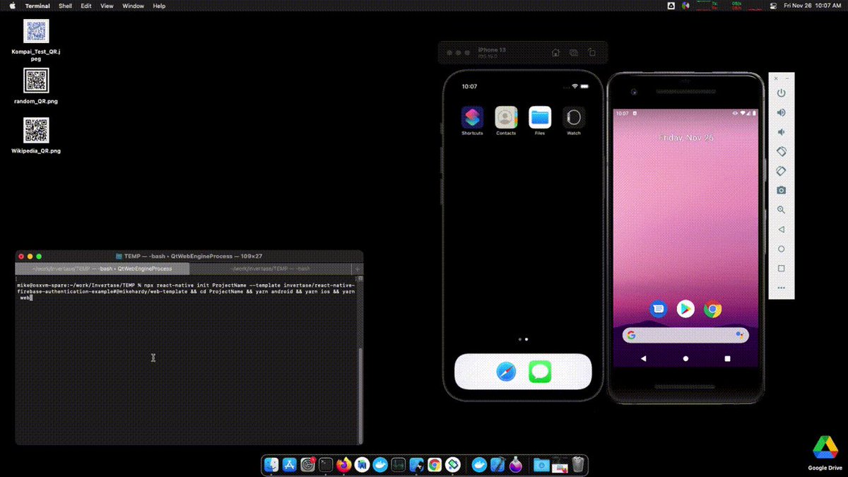Screen dimensions: 848x477
Task: Open Messages app on Android home screen
Action: tap(659, 309)
